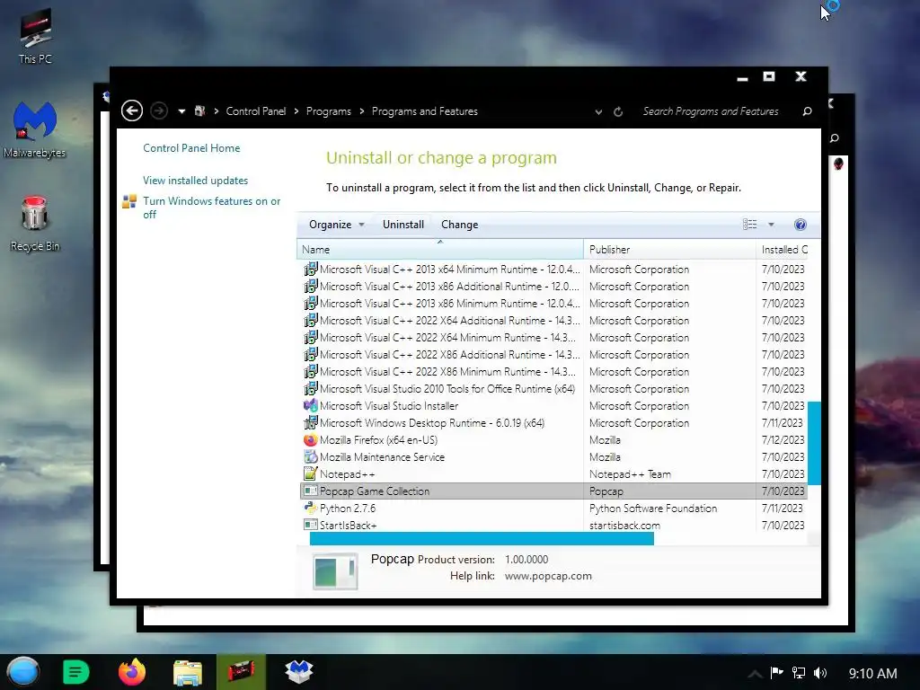Click the Windows features shield icon
The width and height of the screenshot is (920, 690).
pos(129,202)
